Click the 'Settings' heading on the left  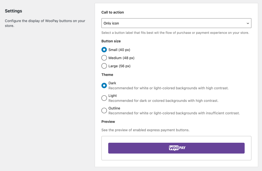(x=13, y=11)
